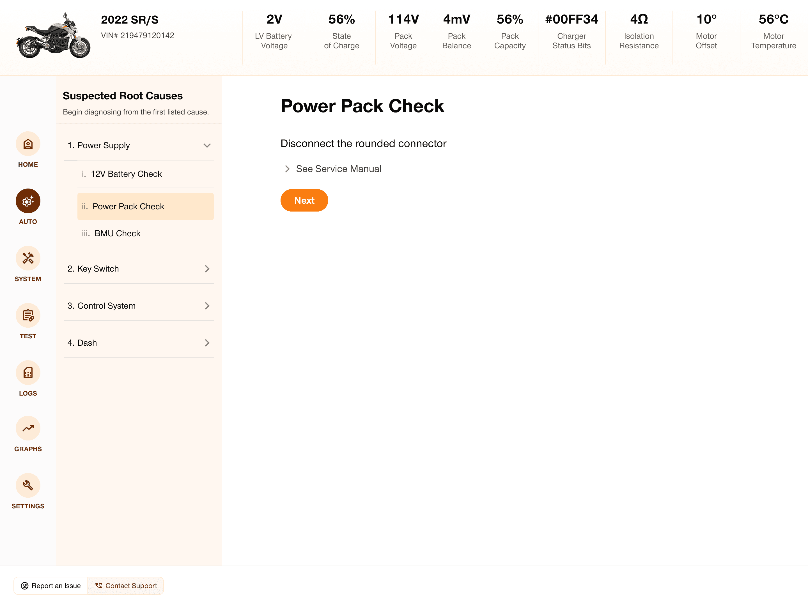Expand the Control System root cause
This screenshot has width=808, height=606.
tap(207, 306)
